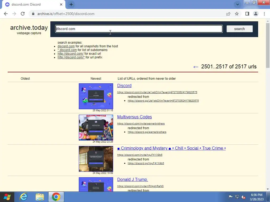
Task: Open the Windows Start menu
Action: (7, 197)
